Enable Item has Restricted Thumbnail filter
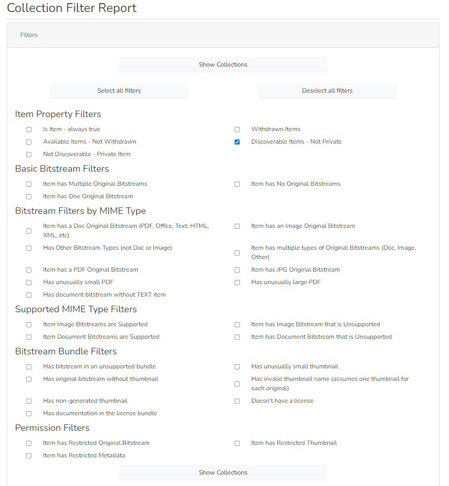This screenshot has width=449, height=486. pos(237,443)
